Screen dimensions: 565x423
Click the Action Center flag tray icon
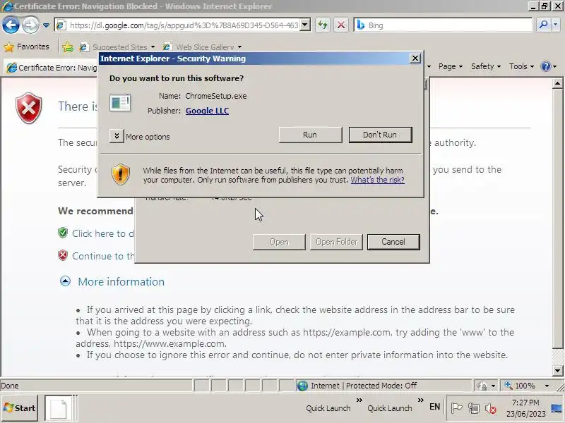tap(456, 408)
